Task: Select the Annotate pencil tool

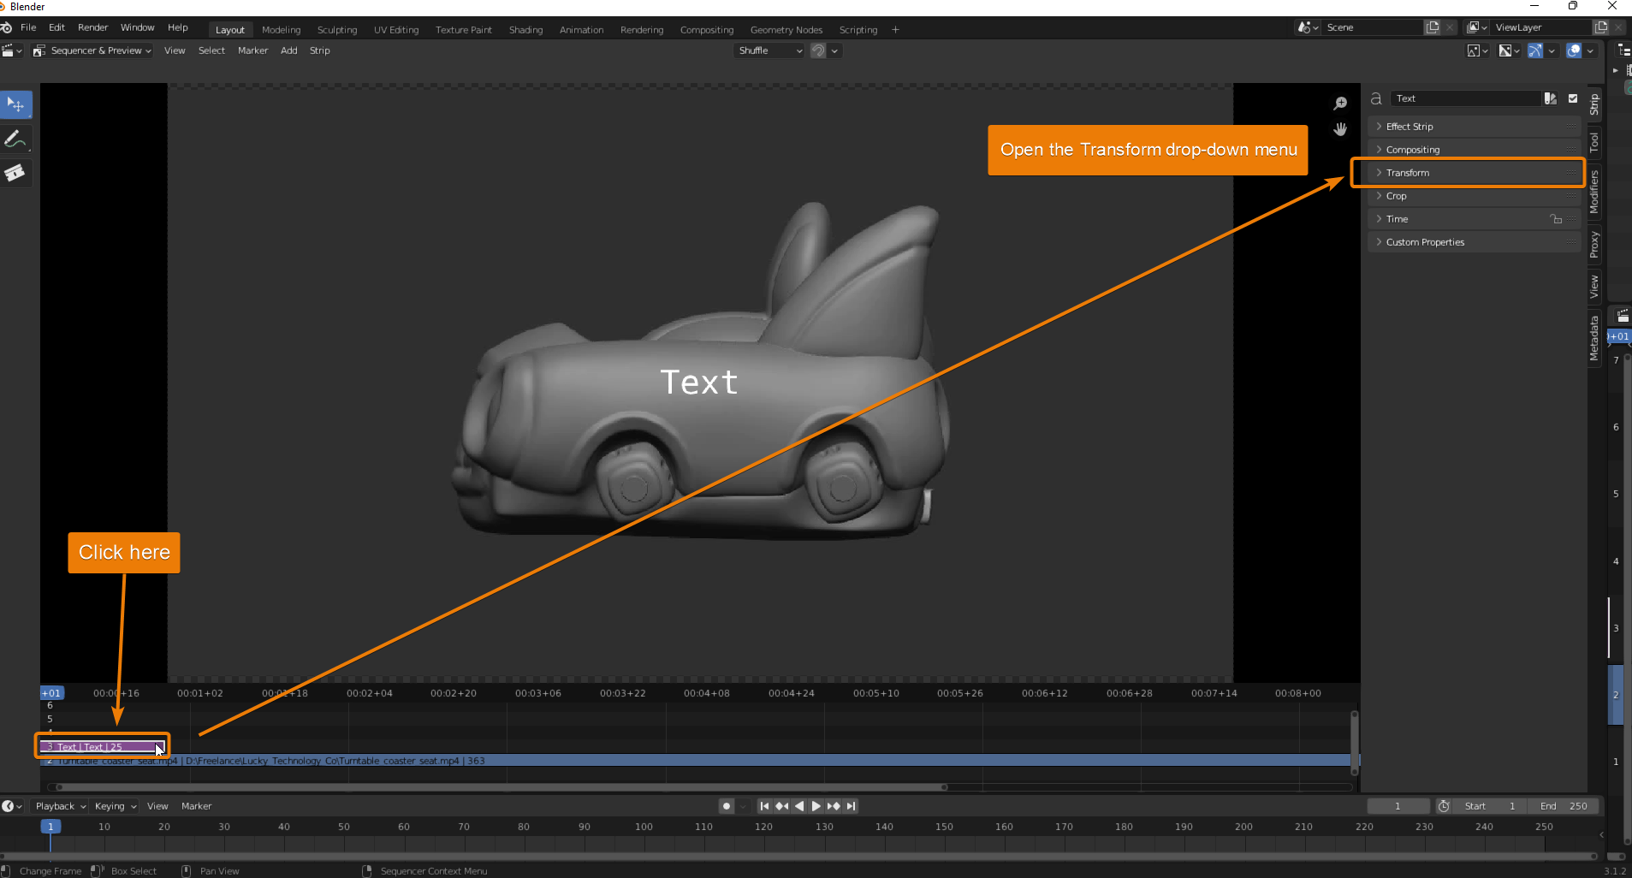Action: pos(15,139)
